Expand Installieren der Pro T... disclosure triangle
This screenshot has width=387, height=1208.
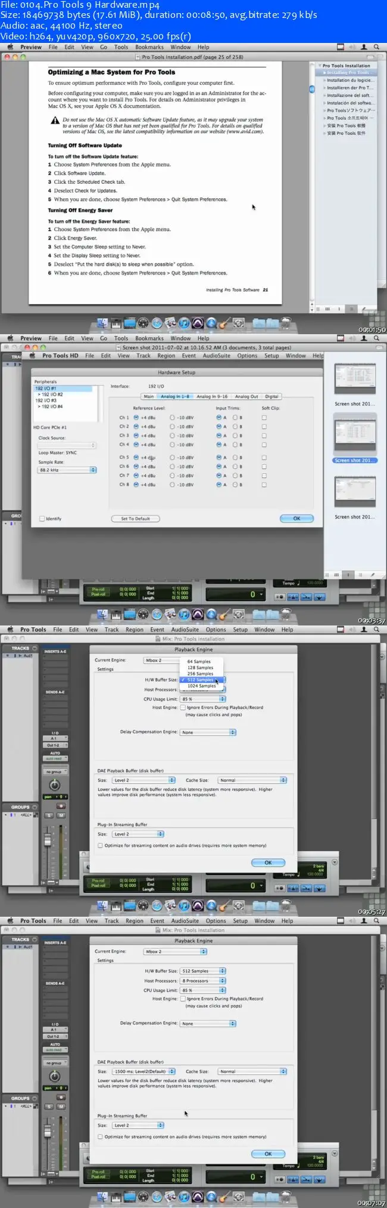point(324,88)
